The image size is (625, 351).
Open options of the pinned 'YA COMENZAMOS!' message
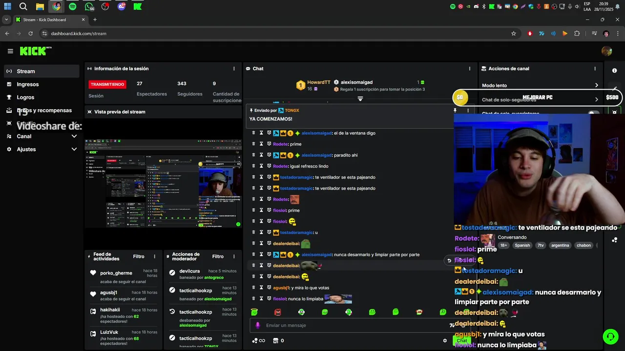click(x=468, y=111)
